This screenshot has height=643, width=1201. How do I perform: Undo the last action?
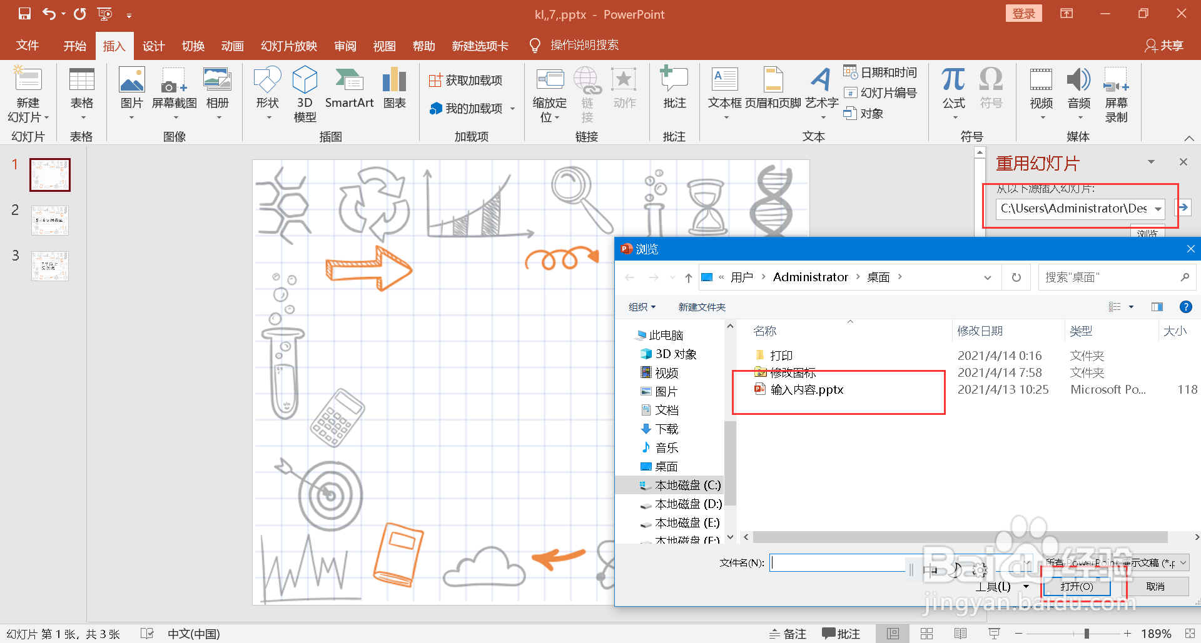(x=49, y=14)
